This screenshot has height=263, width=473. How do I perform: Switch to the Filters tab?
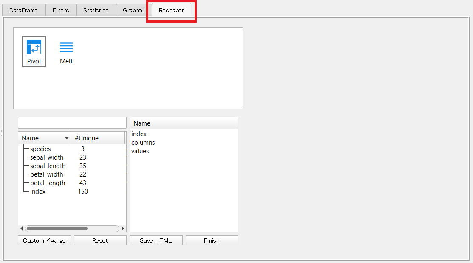click(x=61, y=10)
